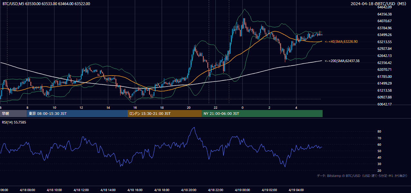
Task: Click hour tick 16 under the price chart
Action: (x=135, y=108)
